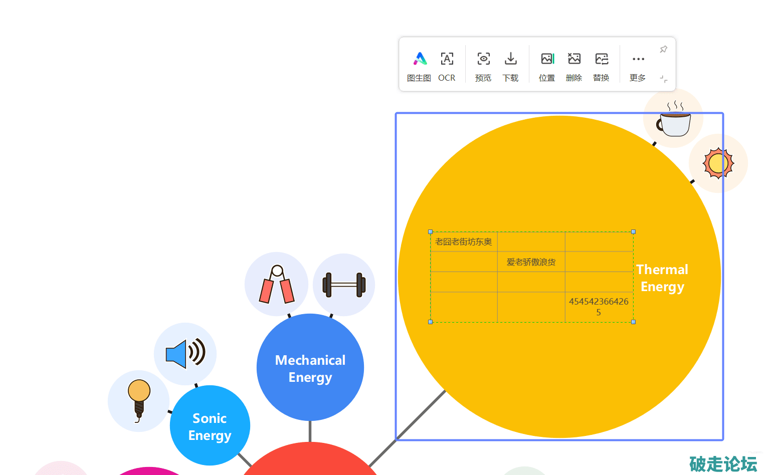Run OCR on the selected image
Viewport: 767px width, 475px height.
[447, 66]
